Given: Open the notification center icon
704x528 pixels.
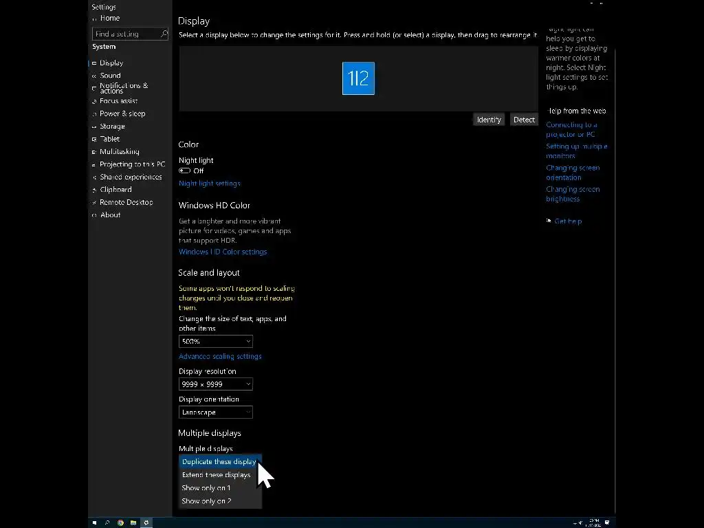Looking at the screenshot, I should coord(607,522).
